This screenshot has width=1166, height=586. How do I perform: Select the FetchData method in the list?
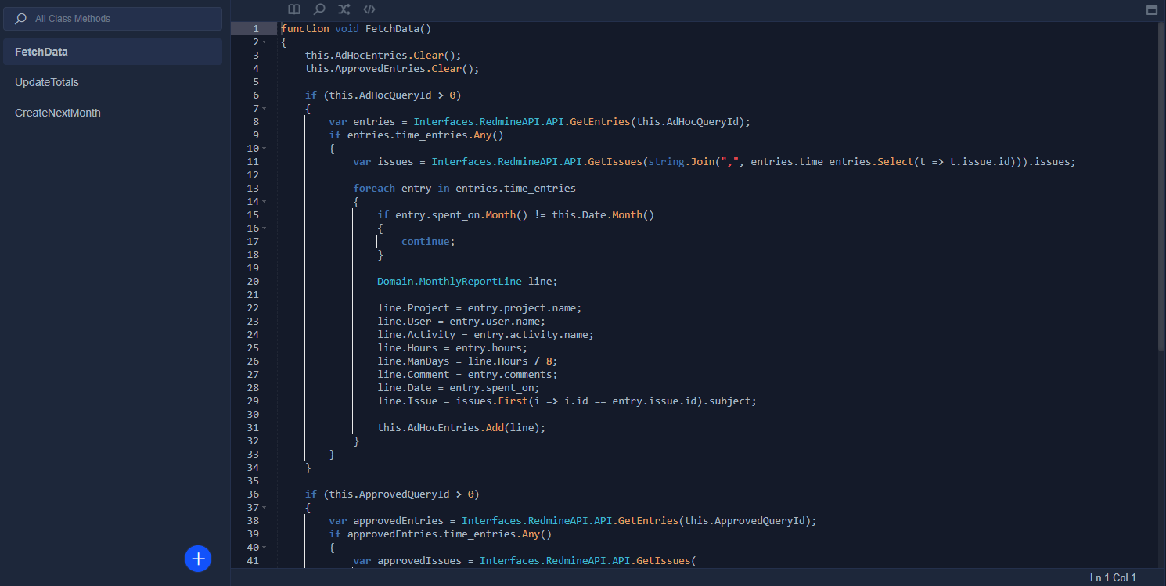(41, 52)
